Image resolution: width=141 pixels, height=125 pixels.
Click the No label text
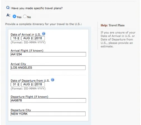(x=29, y=17)
